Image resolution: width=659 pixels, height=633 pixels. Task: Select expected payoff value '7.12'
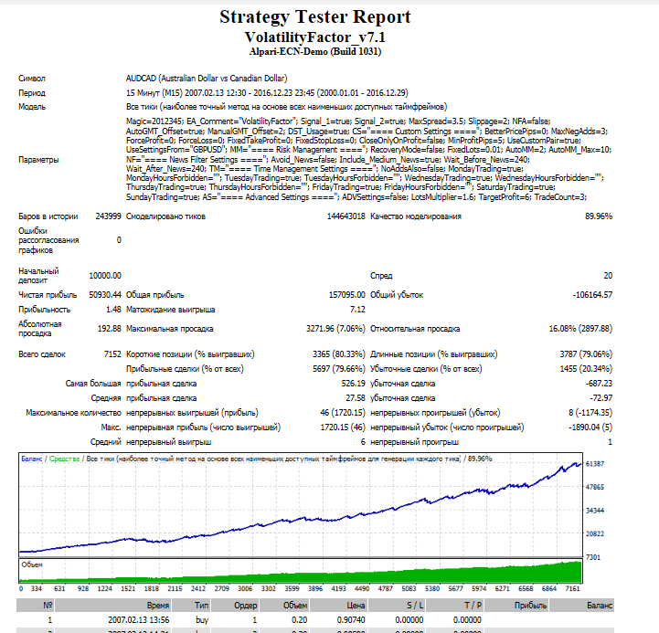[357, 310]
